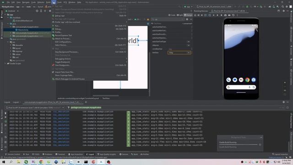Open Problems tool window
This screenshot has height=165, width=293.
pos(47,154)
